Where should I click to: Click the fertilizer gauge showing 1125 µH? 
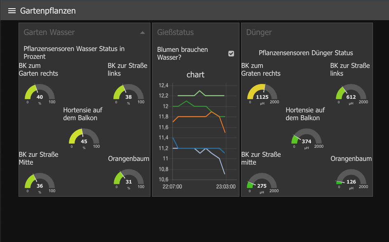coord(262,94)
